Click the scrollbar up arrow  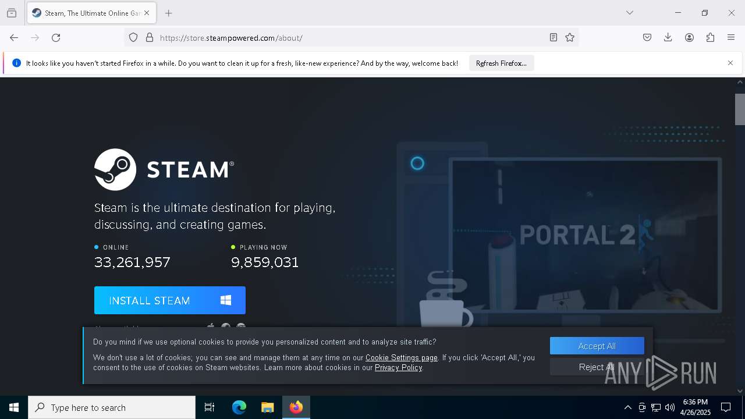[x=740, y=83]
